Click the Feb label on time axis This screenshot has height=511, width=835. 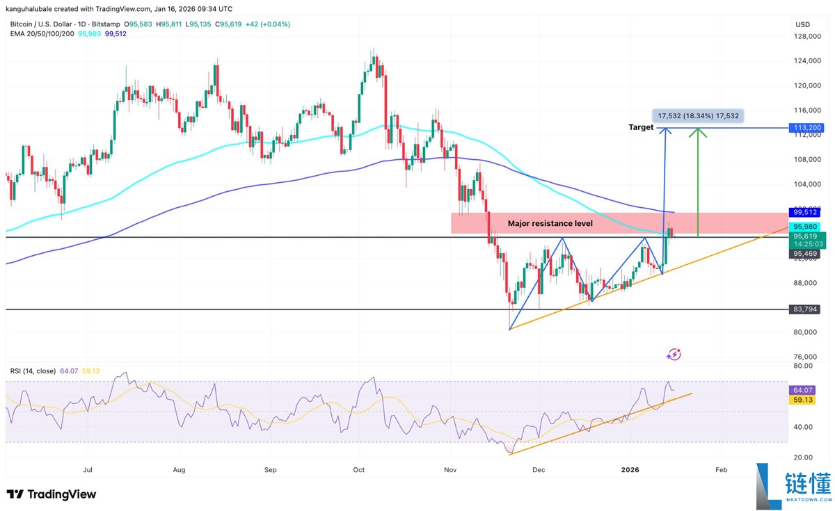pyautogui.click(x=721, y=470)
